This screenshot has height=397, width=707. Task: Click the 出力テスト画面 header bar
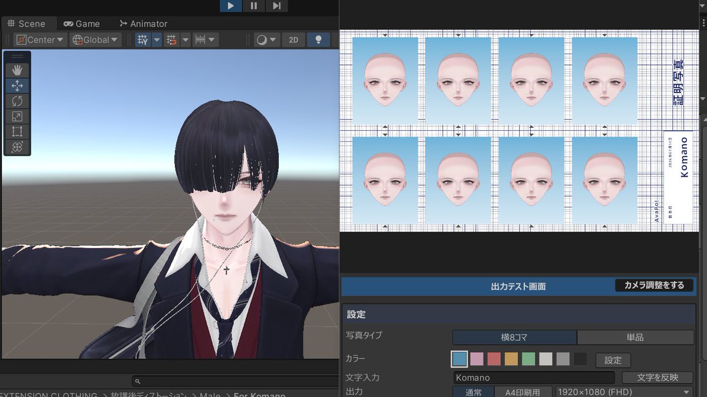(x=518, y=286)
